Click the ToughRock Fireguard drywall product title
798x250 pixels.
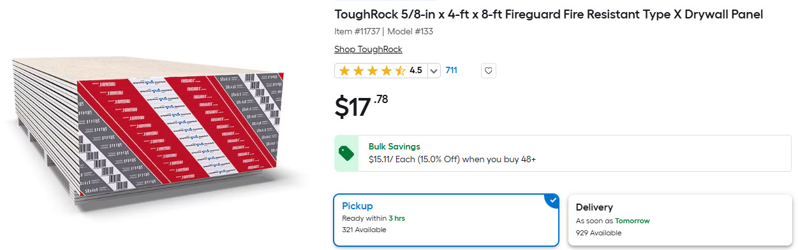point(549,15)
